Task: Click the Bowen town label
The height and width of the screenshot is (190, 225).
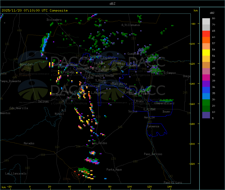Action: (166, 112)
